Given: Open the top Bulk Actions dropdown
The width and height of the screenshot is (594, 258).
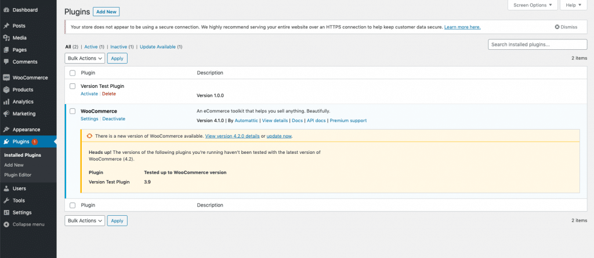Looking at the screenshot, I should [85, 58].
